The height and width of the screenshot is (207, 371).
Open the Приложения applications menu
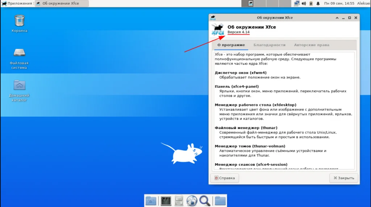point(17,3)
